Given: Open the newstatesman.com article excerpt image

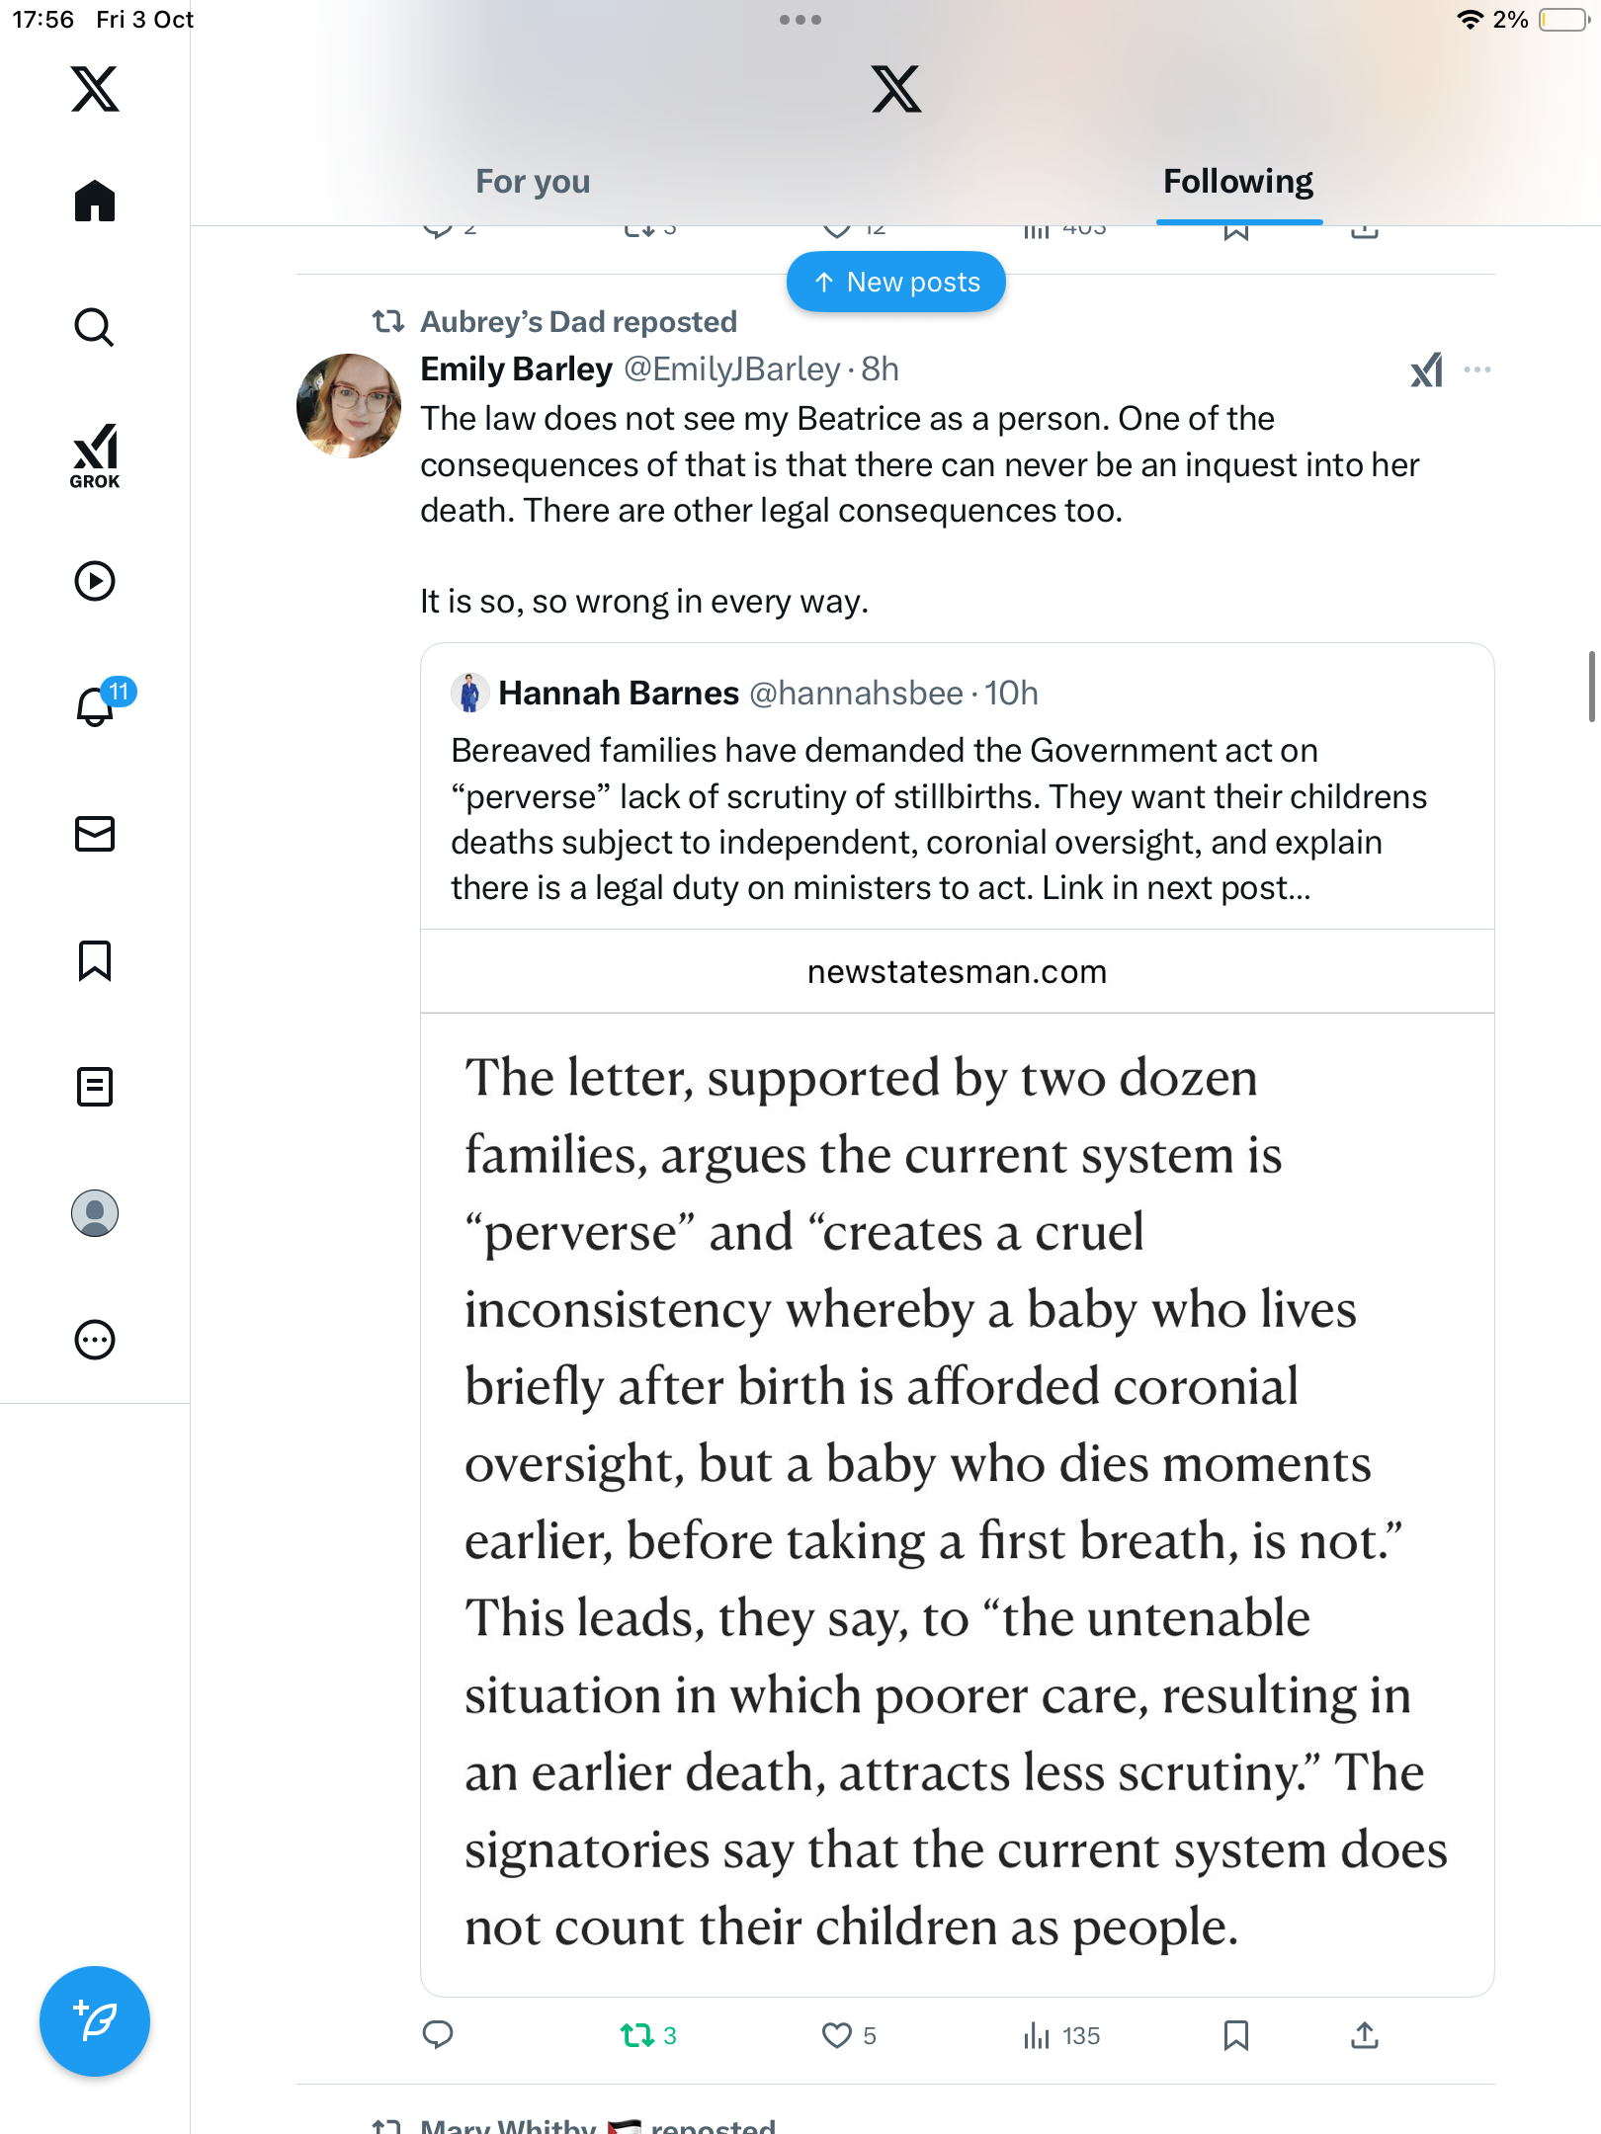Looking at the screenshot, I should 957,1502.
